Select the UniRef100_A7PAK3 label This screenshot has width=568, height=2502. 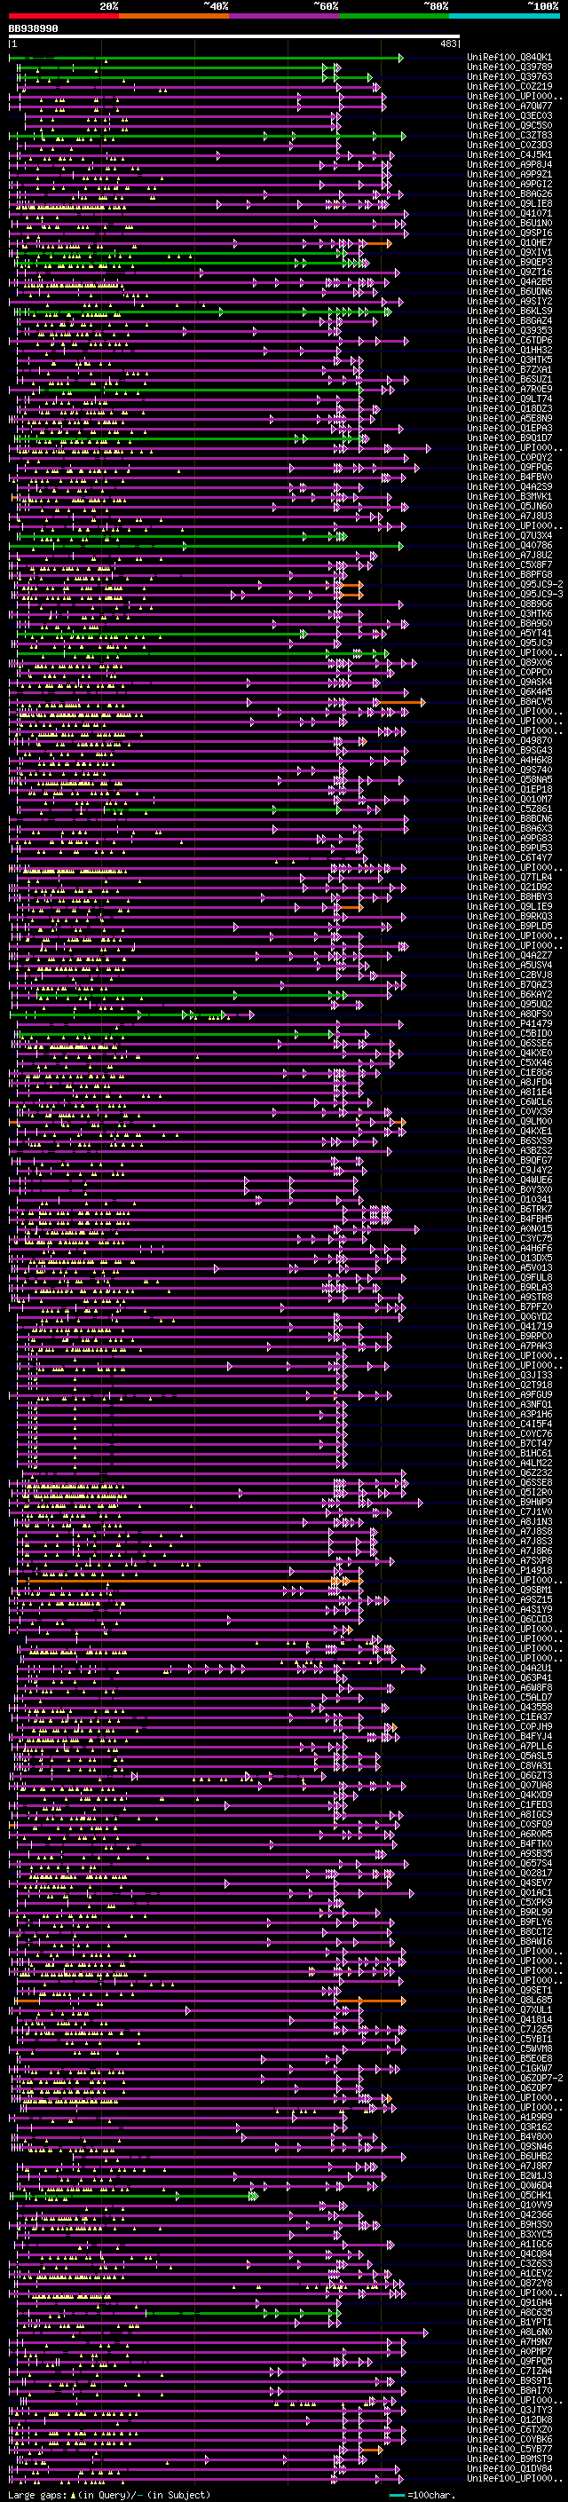pyautogui.click(x=509, y=1346)
